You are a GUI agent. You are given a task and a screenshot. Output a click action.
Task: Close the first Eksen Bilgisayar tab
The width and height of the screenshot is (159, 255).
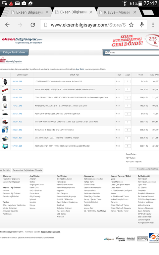pyautogui.click(x=47, y=12)
